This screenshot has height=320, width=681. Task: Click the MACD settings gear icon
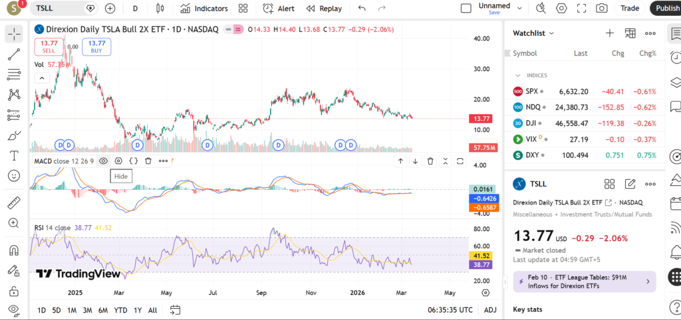(118, 161)
